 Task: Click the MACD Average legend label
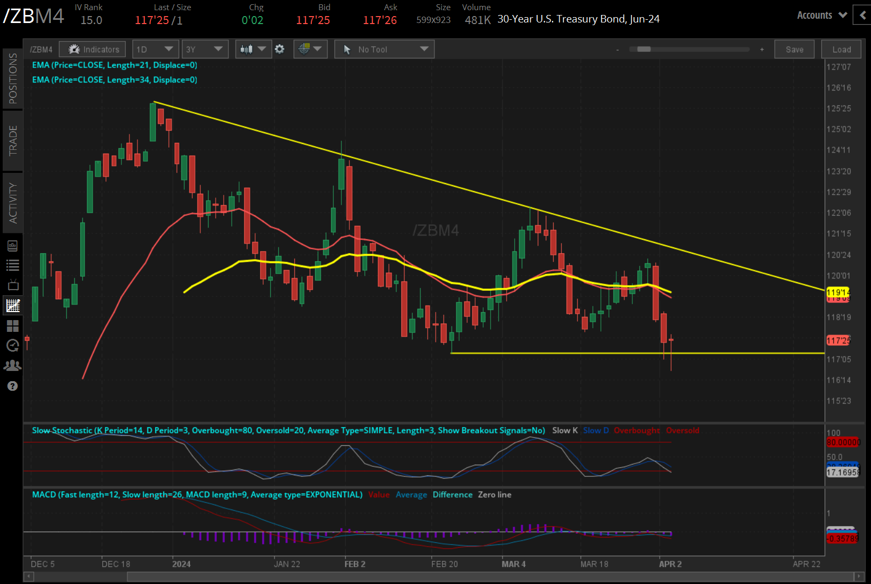coord(411,495)
